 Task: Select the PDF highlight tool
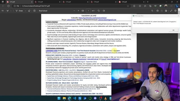(8, 11)
